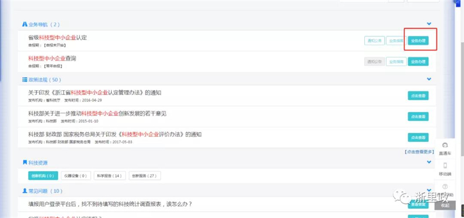Screen dimensions: 464x218
Task: Click greyed 通知公告 for 科技型中小企业查询
Action: [x=374, y=62]
